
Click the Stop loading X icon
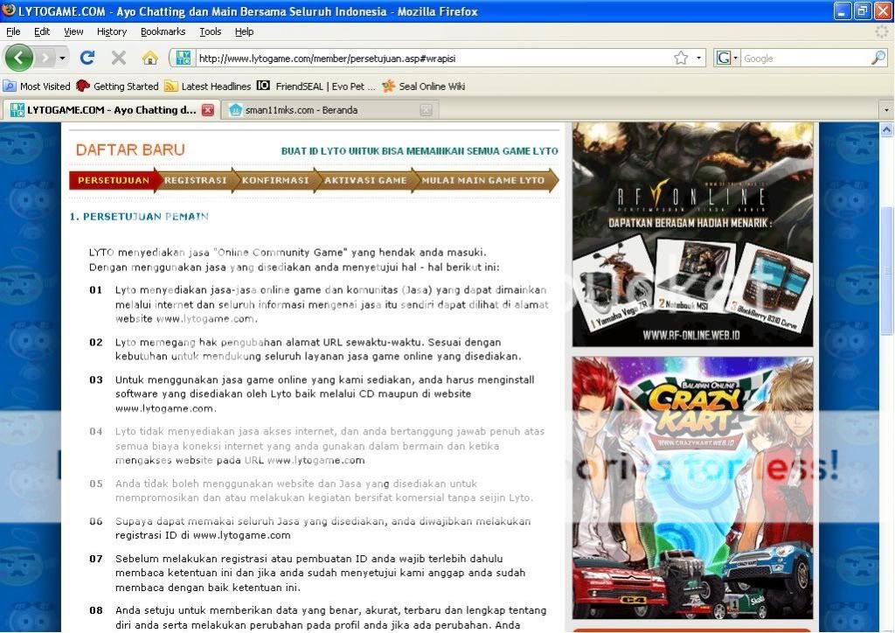[x=119, y=58]
